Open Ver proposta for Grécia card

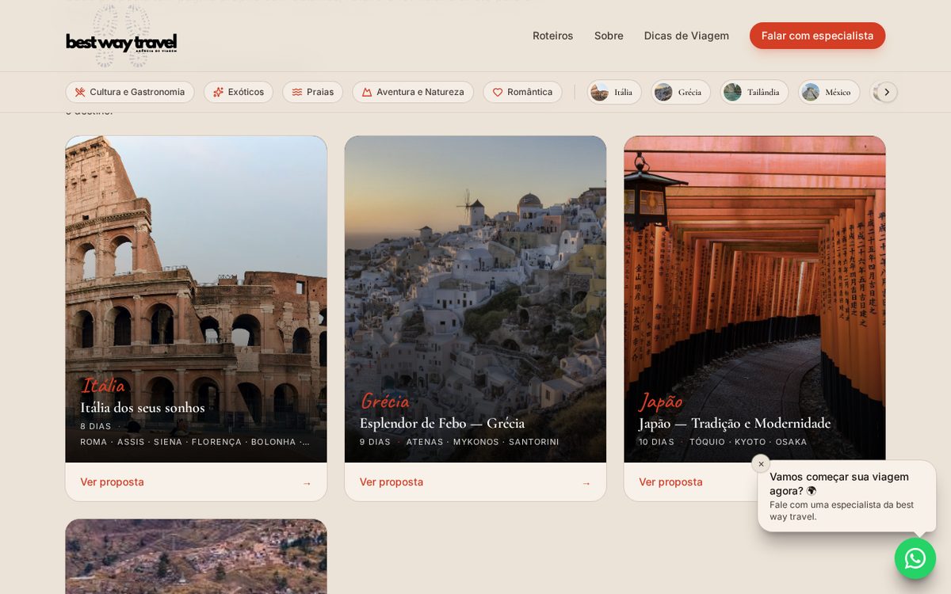pos(391,482)
